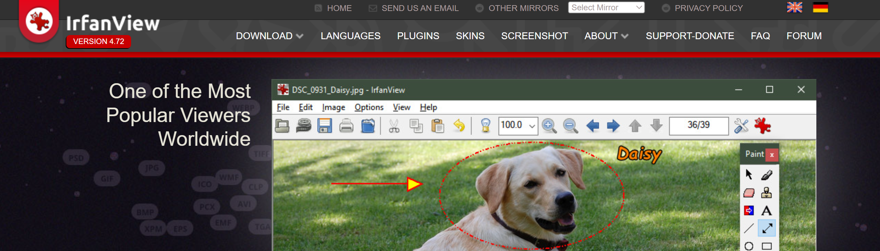Viewport: 880px width, 251px height.
Task: Go to the LANGUAGES page
Action: point(351,36)
